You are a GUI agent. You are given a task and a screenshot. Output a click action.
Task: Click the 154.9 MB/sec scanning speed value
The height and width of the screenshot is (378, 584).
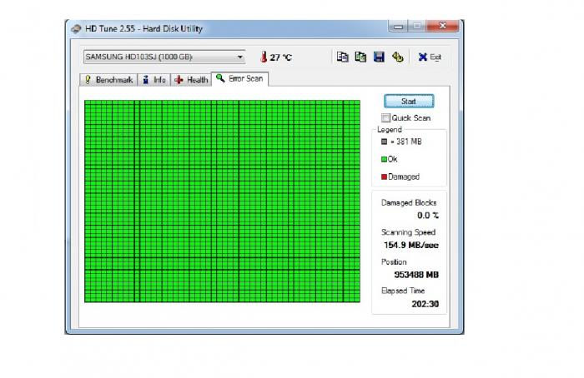click(x=411, y=246)
